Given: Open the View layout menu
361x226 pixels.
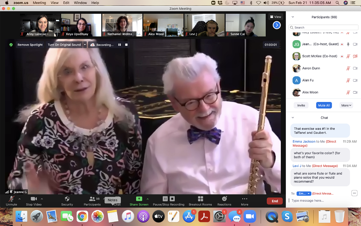Looking at the screenshot, I should 275,17.
